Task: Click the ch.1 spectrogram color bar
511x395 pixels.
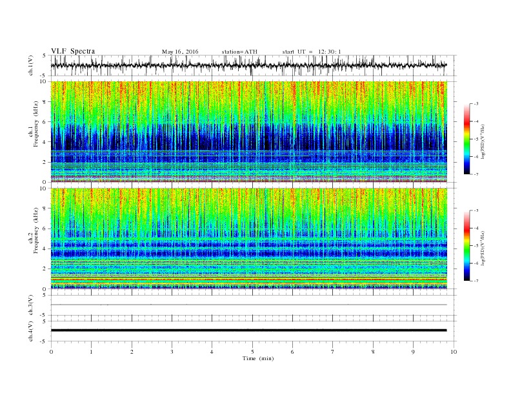Action: point(467,139)
